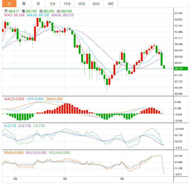Click the 85.995 price axis label

click(179, 94)
